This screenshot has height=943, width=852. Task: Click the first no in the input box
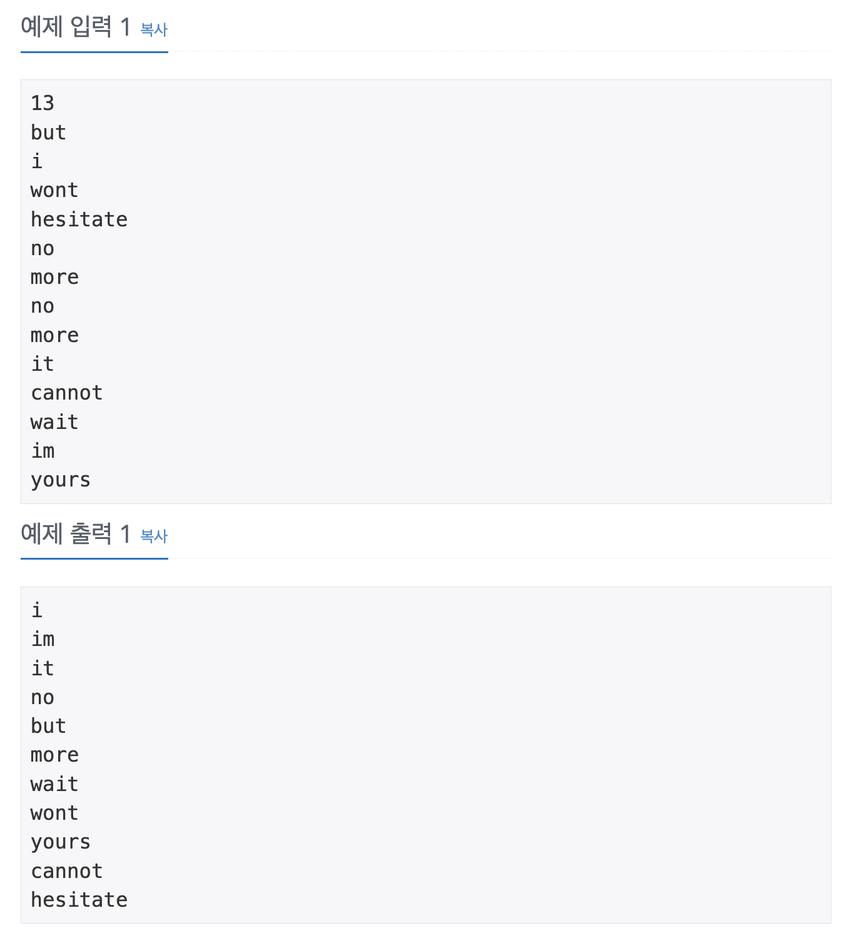tap(43, 248)
